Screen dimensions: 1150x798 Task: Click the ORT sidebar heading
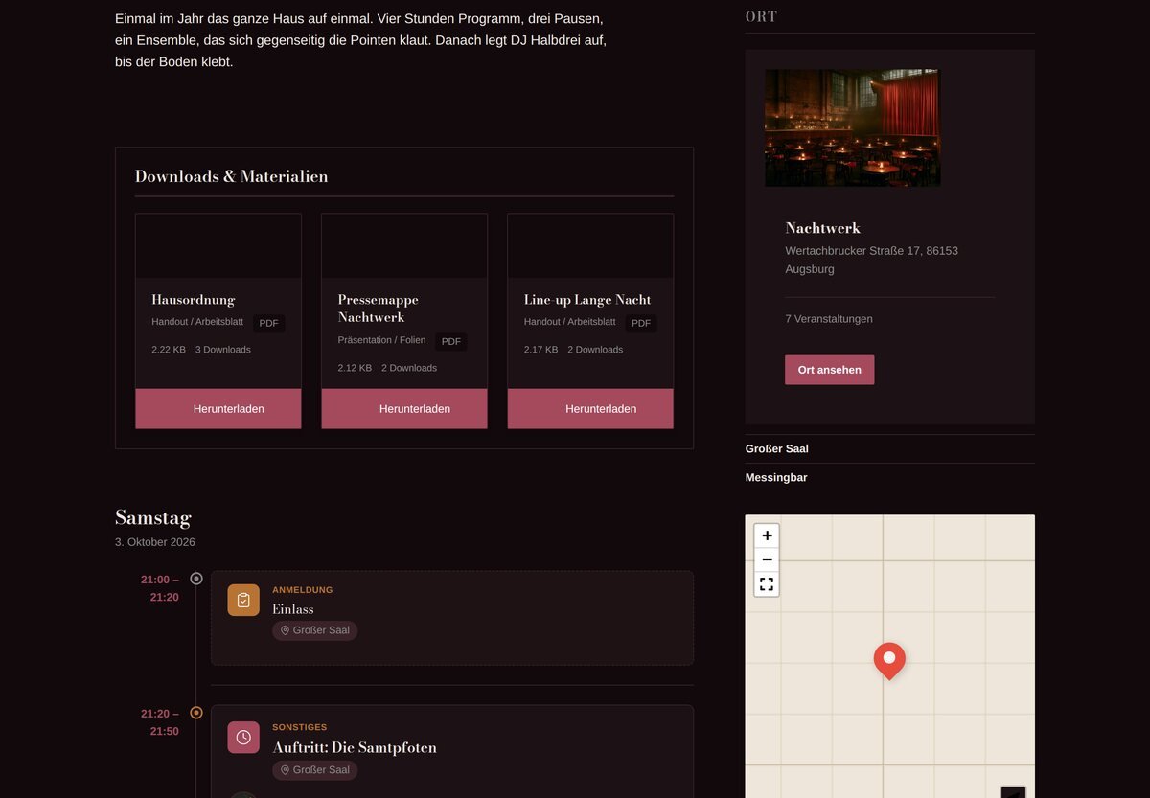coord(761,16)
